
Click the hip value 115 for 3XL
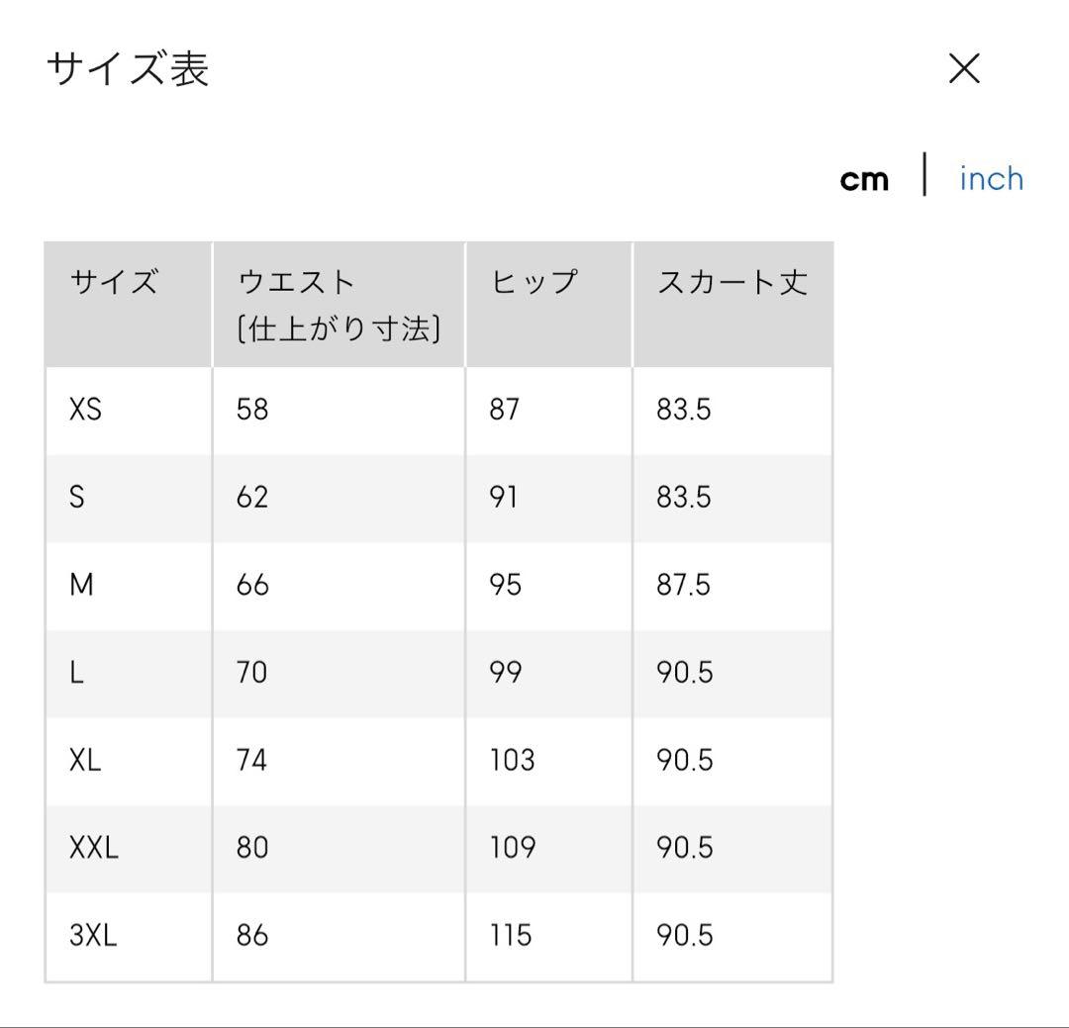(511, 935)
